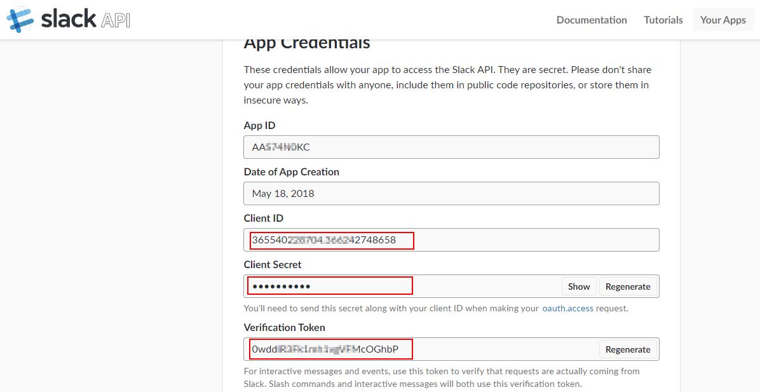
Task: Click the outlined API logo text
Action: 115,20
